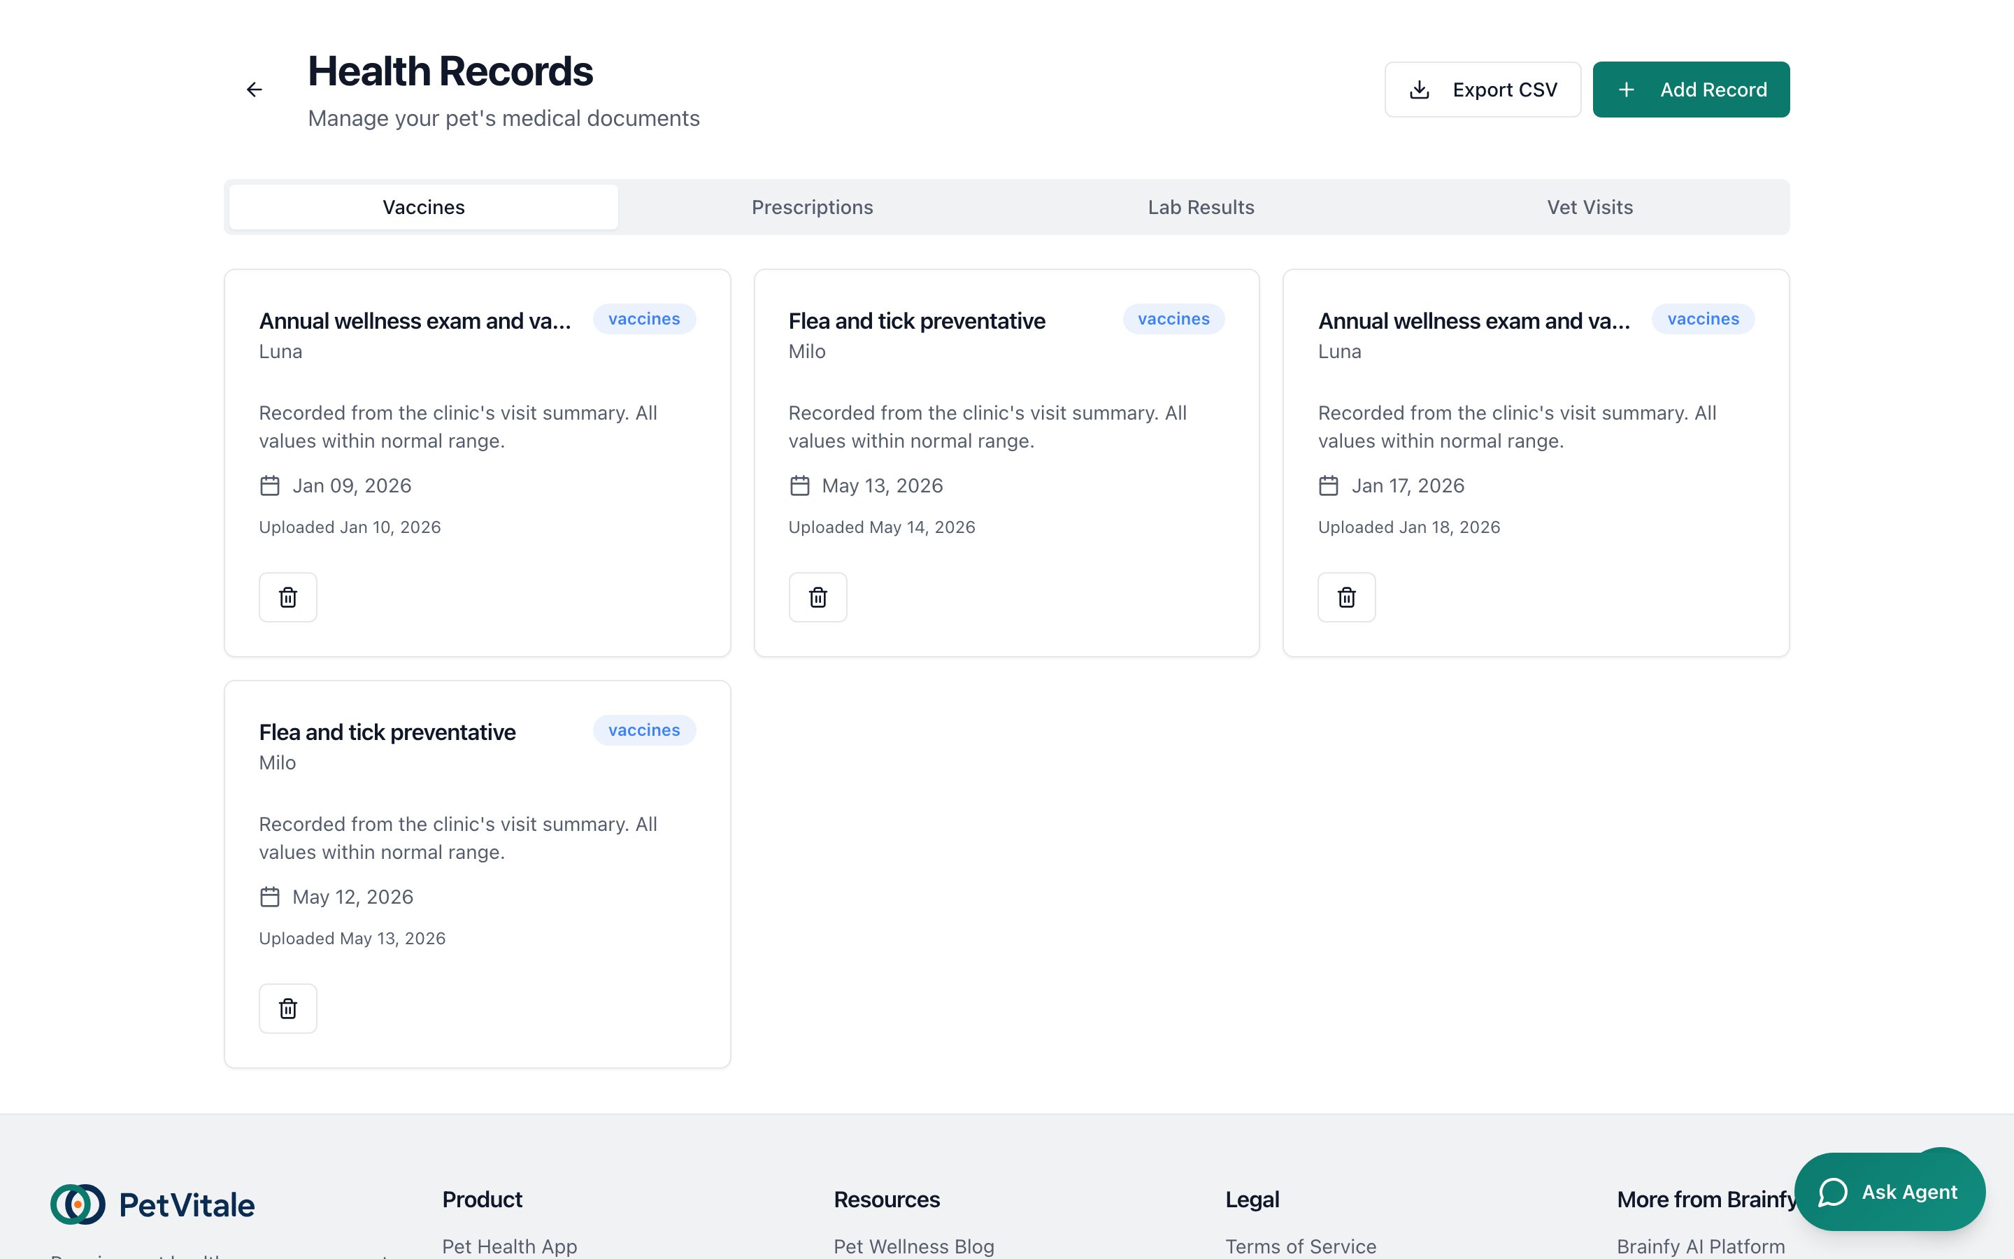Click vaccines badge on May 13 Milo card
Image resolution: width=2014 pixels, height=1259 pixels.
coord(1173,319)
